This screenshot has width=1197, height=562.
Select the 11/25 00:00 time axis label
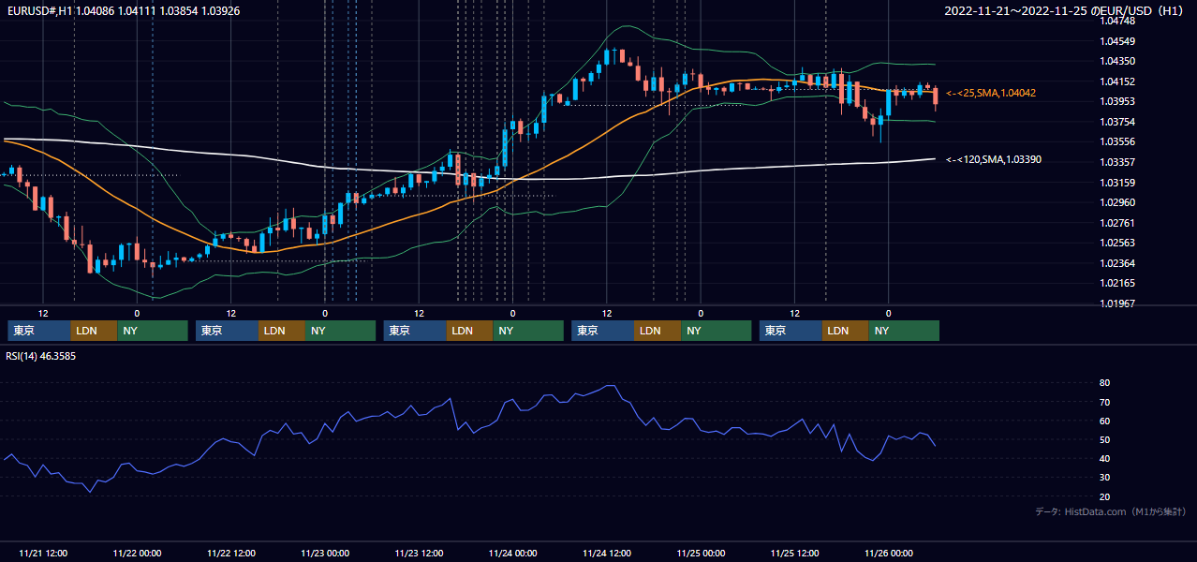(701, 553)
